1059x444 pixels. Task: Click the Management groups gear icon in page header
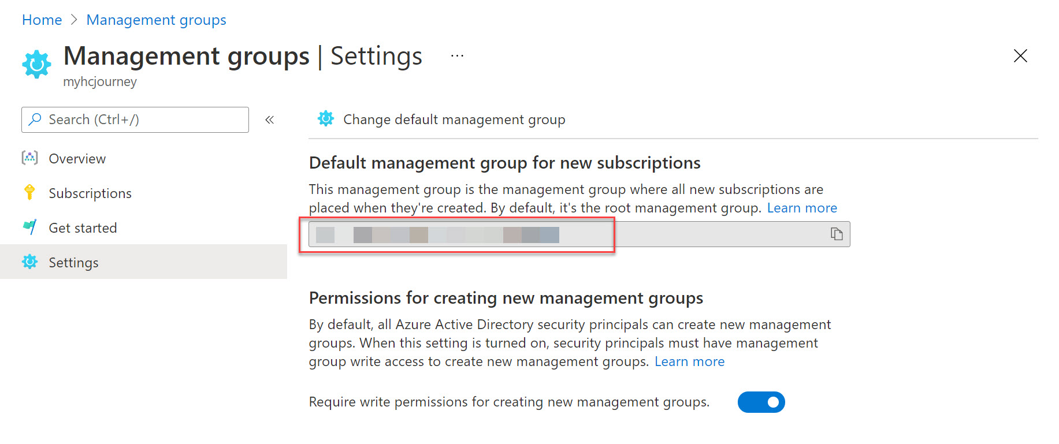click(36, 64)
